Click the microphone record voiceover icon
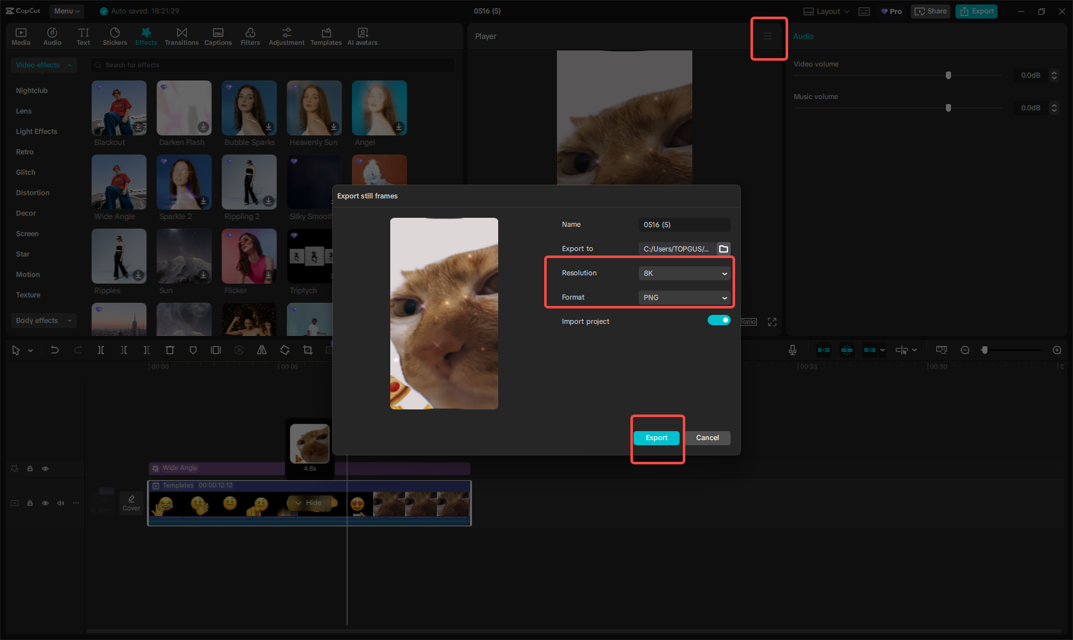The image size is (1073, 640). tap(792, 350)
